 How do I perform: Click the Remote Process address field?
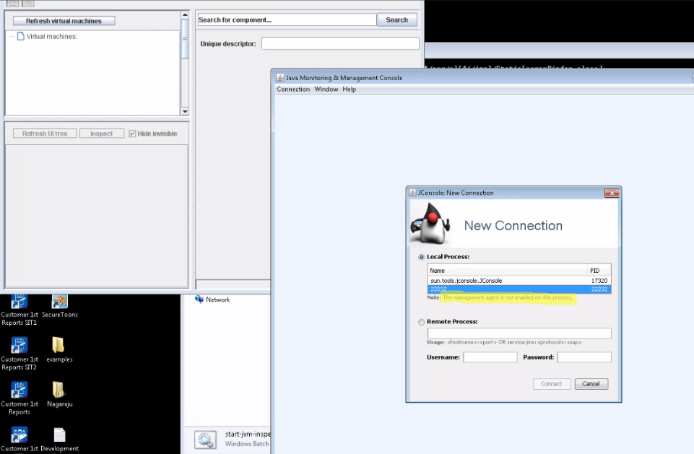tap(519, 333)
